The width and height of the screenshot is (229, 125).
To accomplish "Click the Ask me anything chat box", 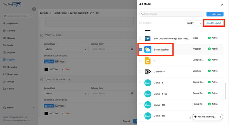I will coord(208,117).
